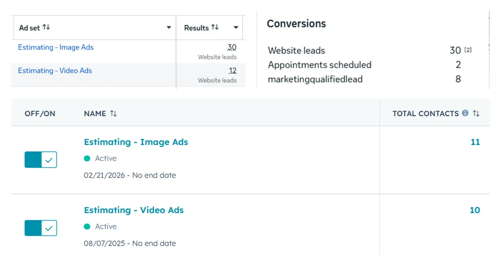Click the Appointments scheduled value 2
The image size is (501, 266).
tap(458, 65)
